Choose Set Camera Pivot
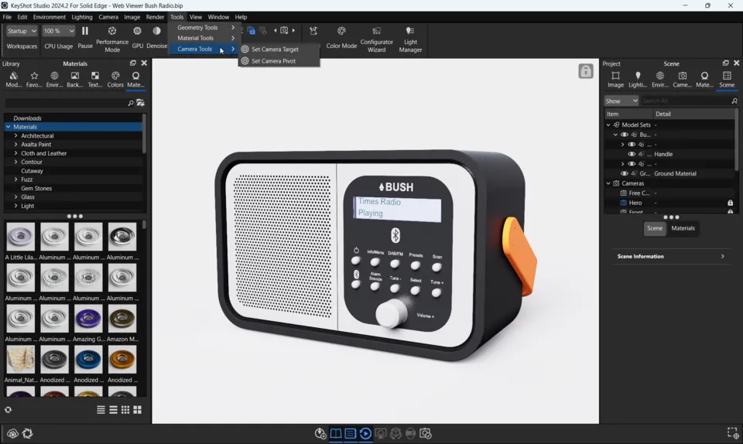Image resolution: width=743 pixels, height=444 pixels. pos(273,61)
